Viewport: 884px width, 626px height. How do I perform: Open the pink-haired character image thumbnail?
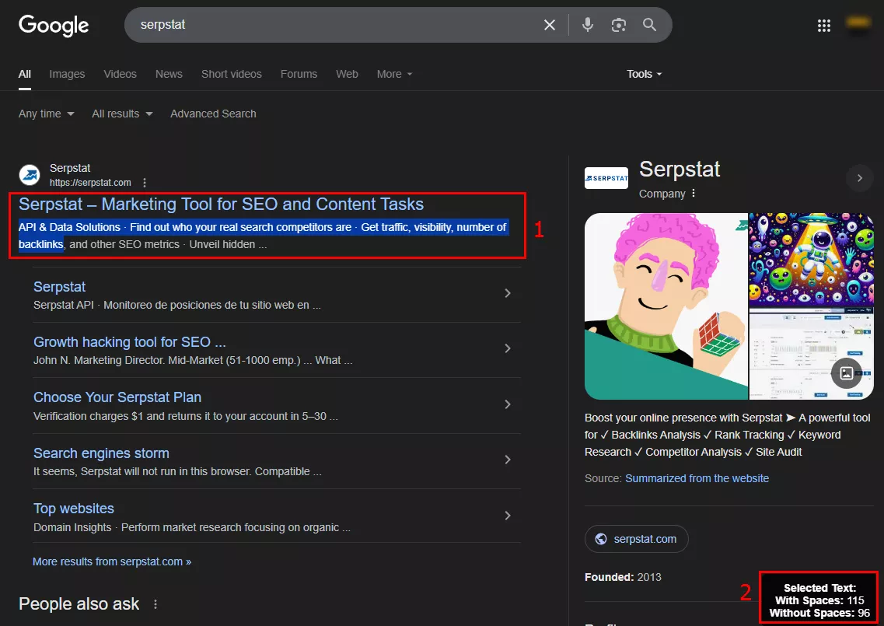(666, 306)
